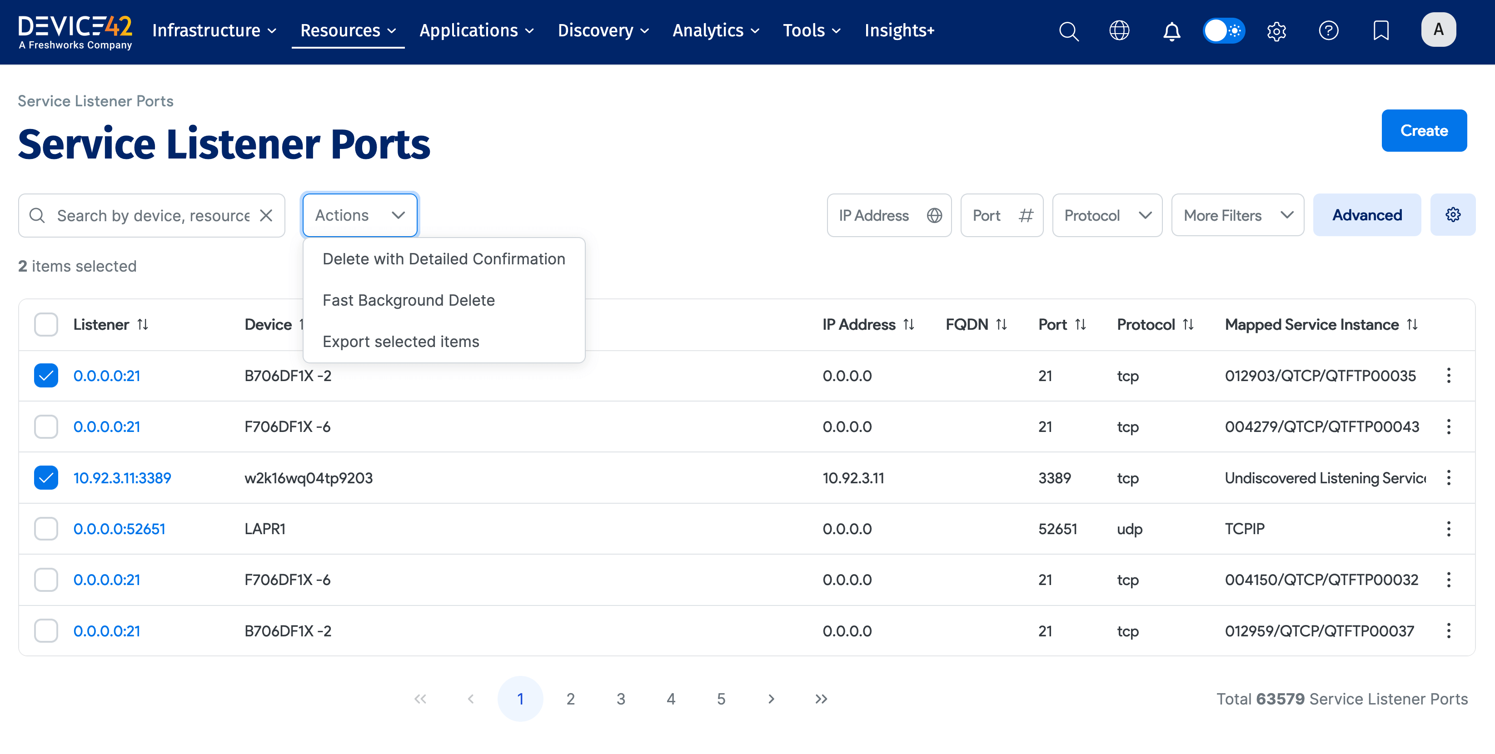Click the bookmark icon in the top bar
This screenshot has height=754, width=1495.
pyautogui.click(x=1380, y=31)
